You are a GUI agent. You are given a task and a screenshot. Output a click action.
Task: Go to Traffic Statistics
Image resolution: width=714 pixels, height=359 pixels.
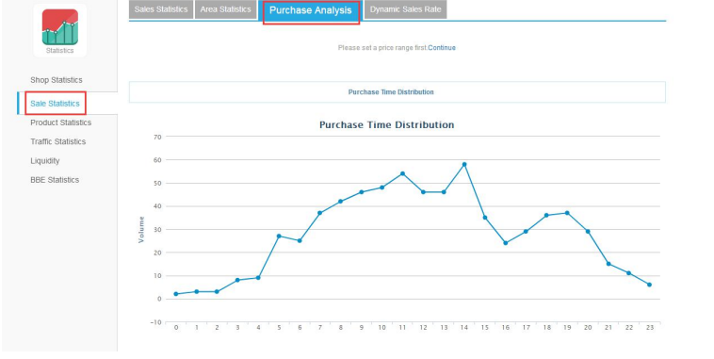coord(57,141)
